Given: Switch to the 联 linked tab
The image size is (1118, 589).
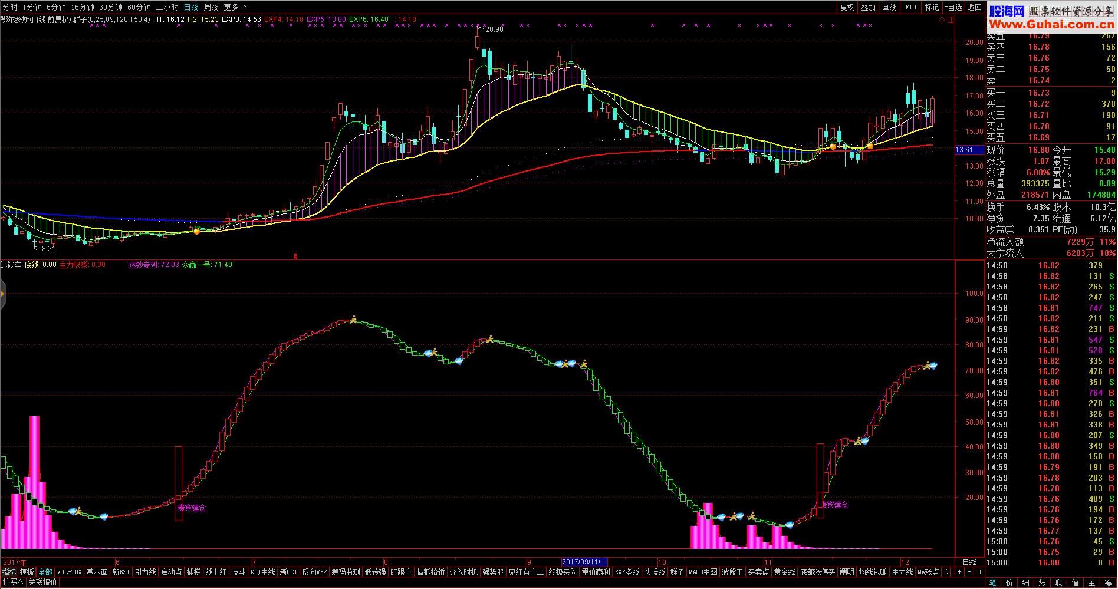Looking at the screenshot, I should (1059, 583).
